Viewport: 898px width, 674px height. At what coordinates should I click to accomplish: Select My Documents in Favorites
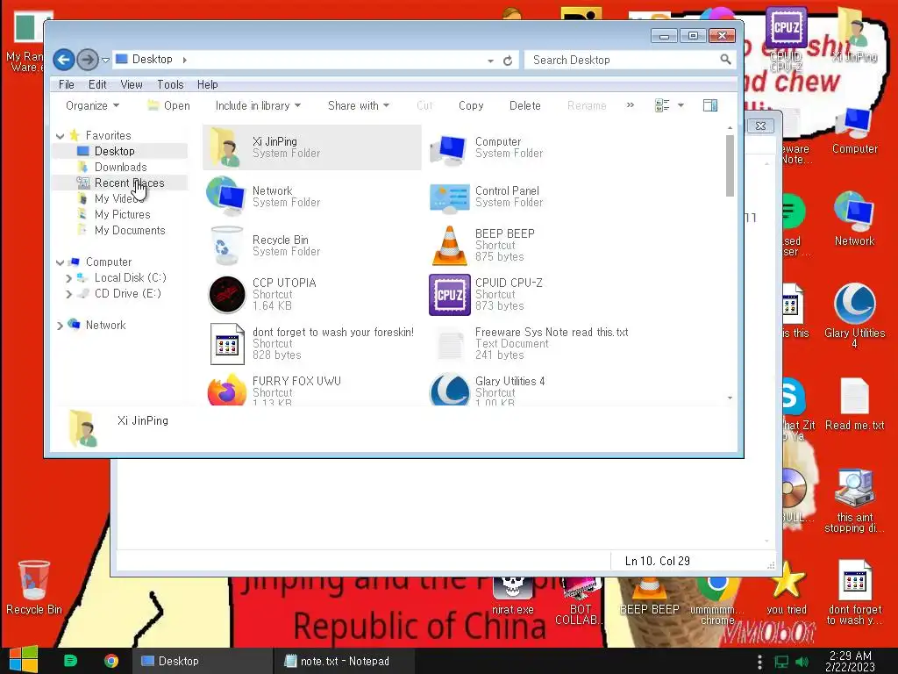(x=130, y=231)
